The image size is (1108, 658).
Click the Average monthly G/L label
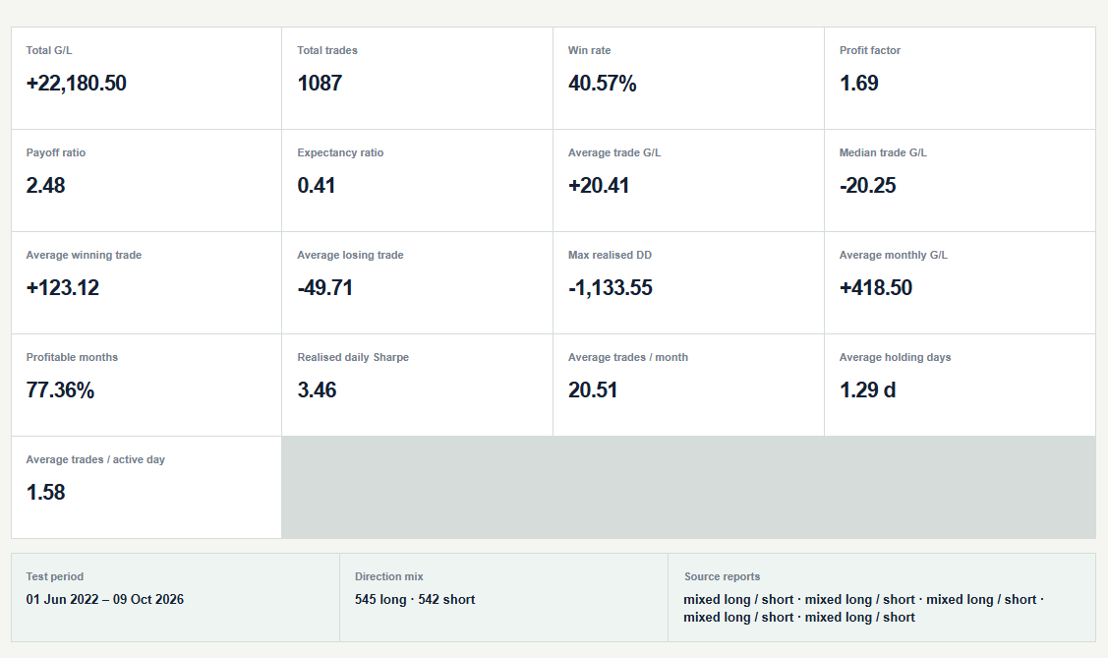click(x=893, y=255)
